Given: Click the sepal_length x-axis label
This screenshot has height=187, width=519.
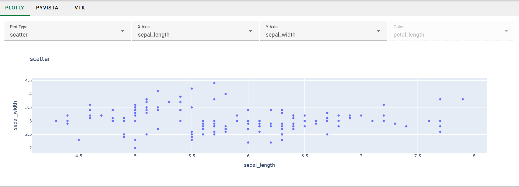Looking at the screenshot, I should coord(259,165).
